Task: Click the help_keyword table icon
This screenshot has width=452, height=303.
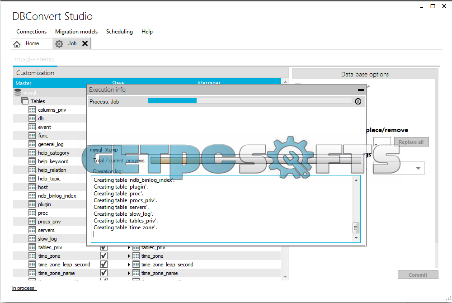Action: click(x=32, y=161)
